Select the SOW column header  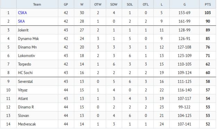114,4
